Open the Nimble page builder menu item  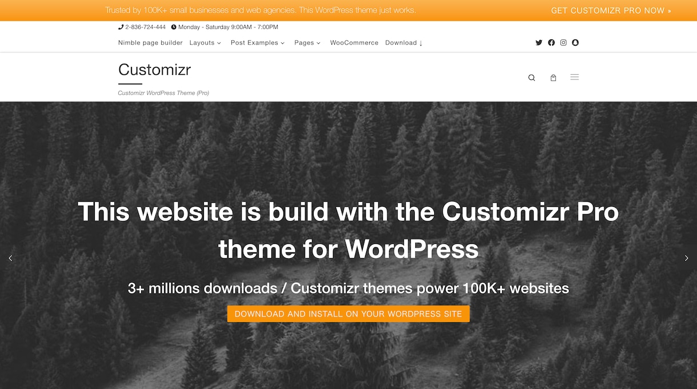[x=150, y=43]
